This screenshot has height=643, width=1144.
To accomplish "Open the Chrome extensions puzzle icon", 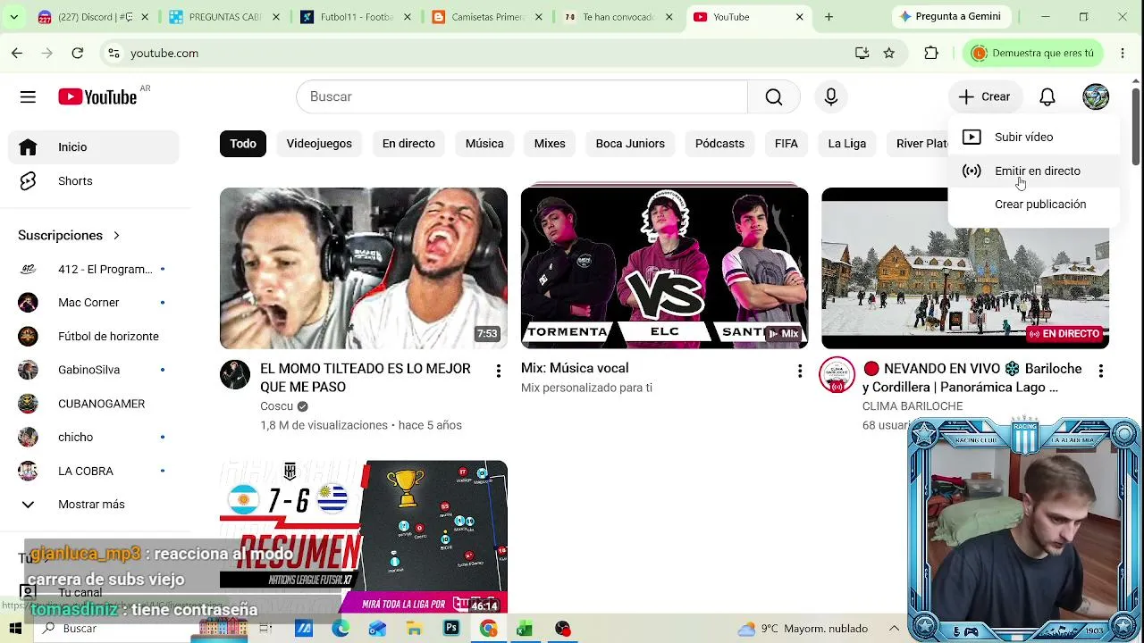I will 931,53.
